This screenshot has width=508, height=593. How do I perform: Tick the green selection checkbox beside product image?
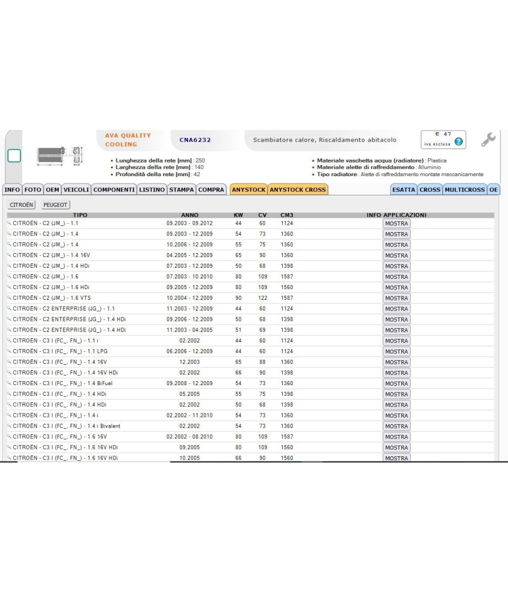(14, 155)
